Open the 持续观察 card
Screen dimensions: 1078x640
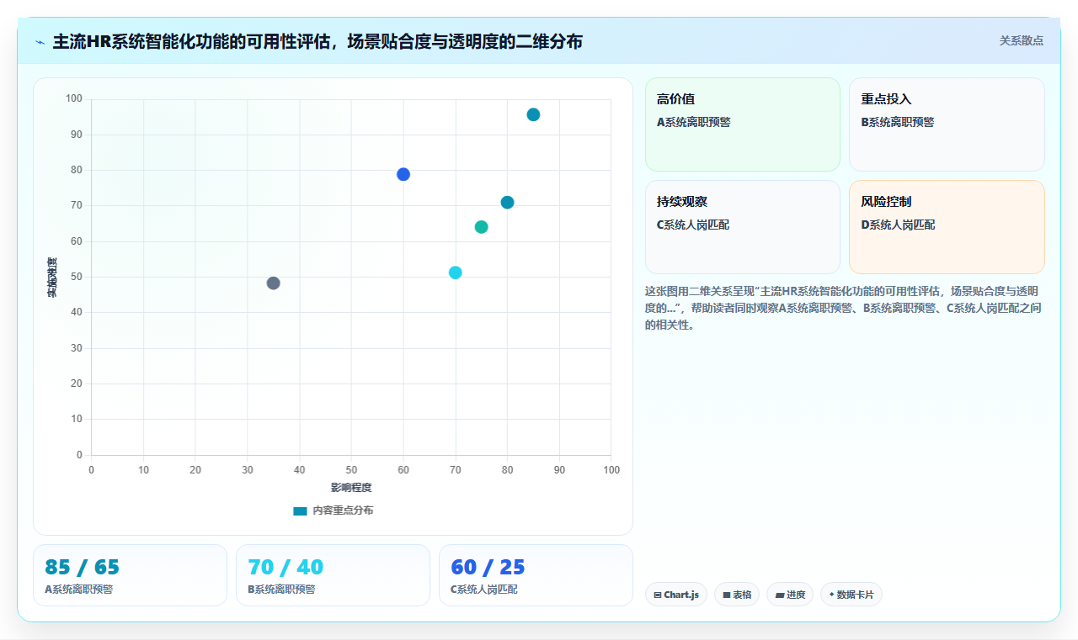[x=743, y=227]
